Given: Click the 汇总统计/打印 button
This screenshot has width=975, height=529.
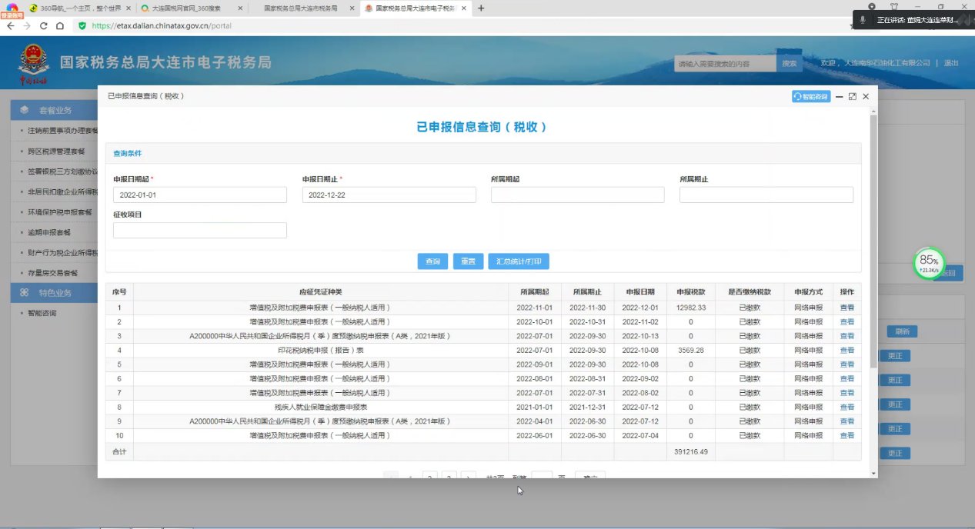Looking at the screenshot, I should pos(518,261).
